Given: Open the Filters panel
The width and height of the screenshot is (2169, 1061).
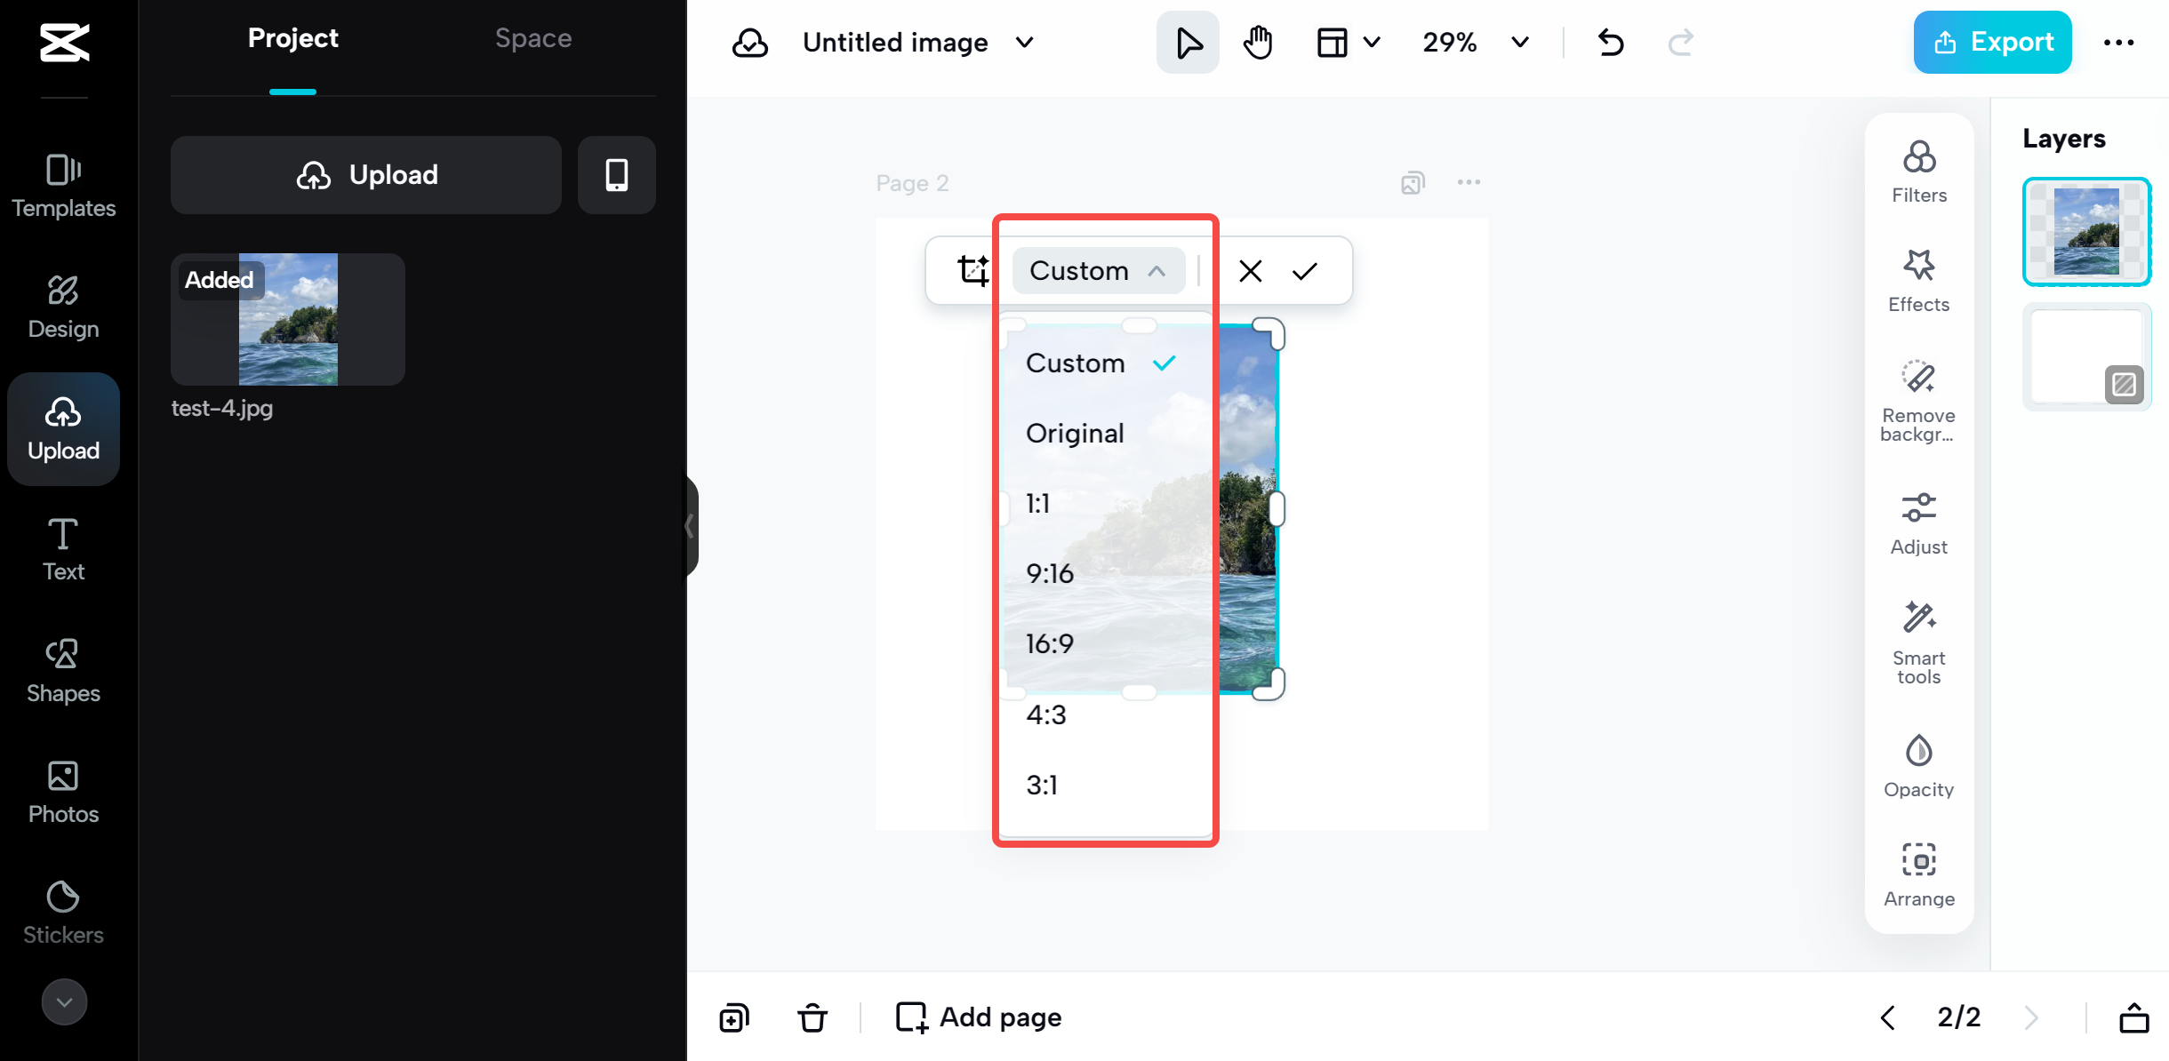Looking at the screenshot, I should [x=1917, y=171].
